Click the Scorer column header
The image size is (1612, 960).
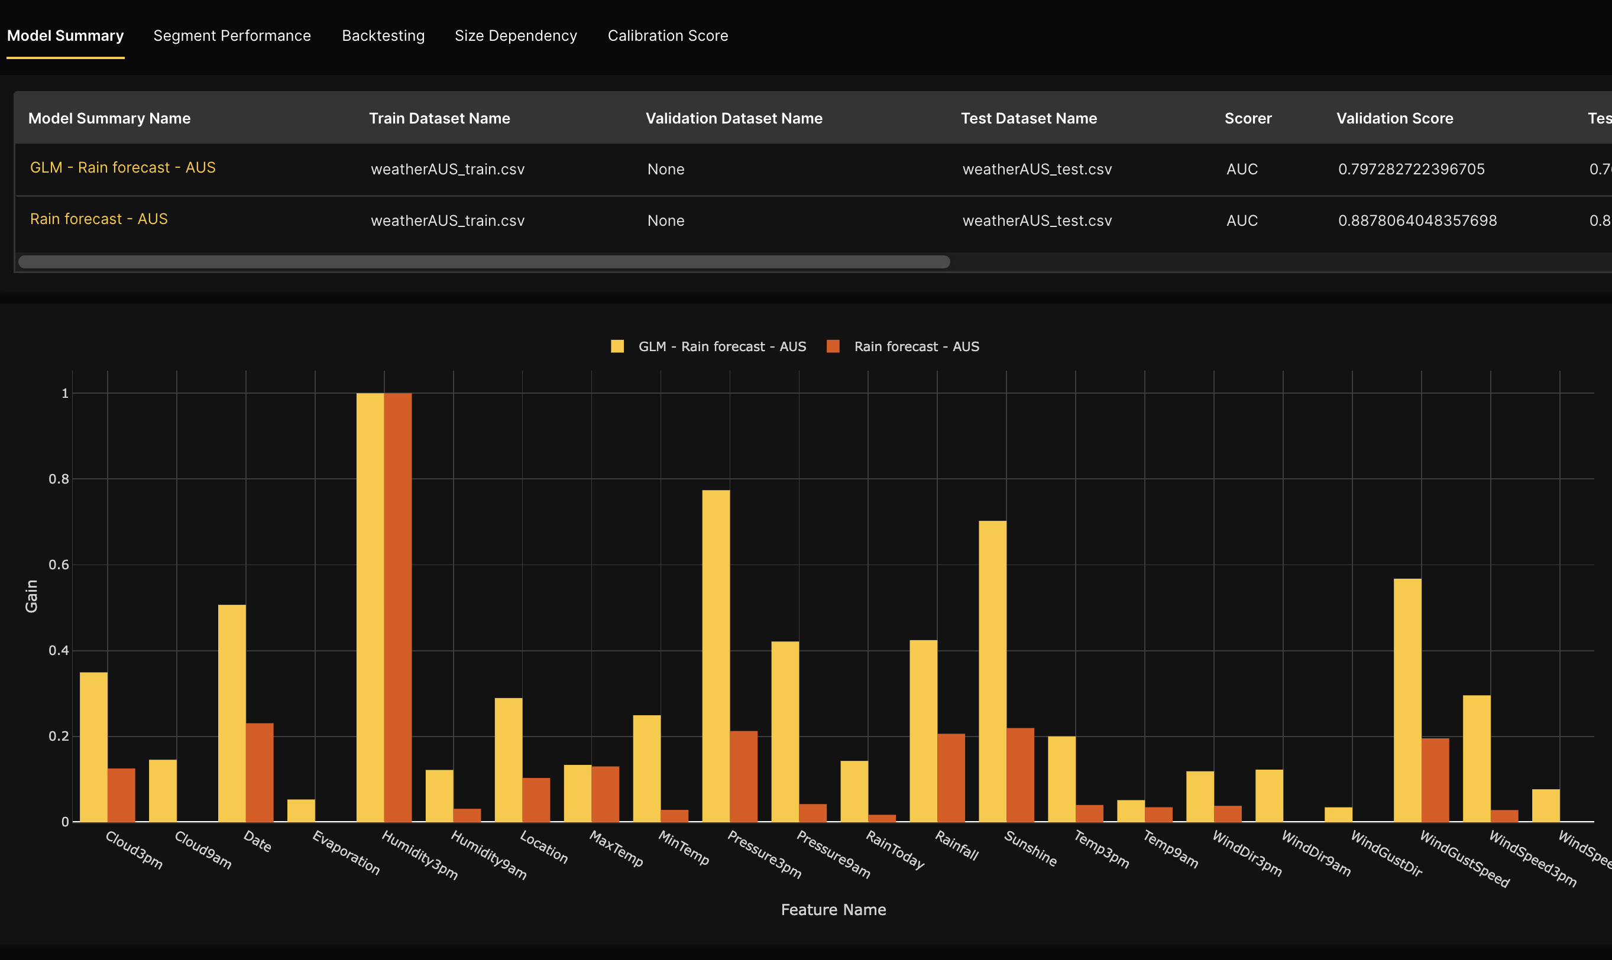click(1248, 118)
